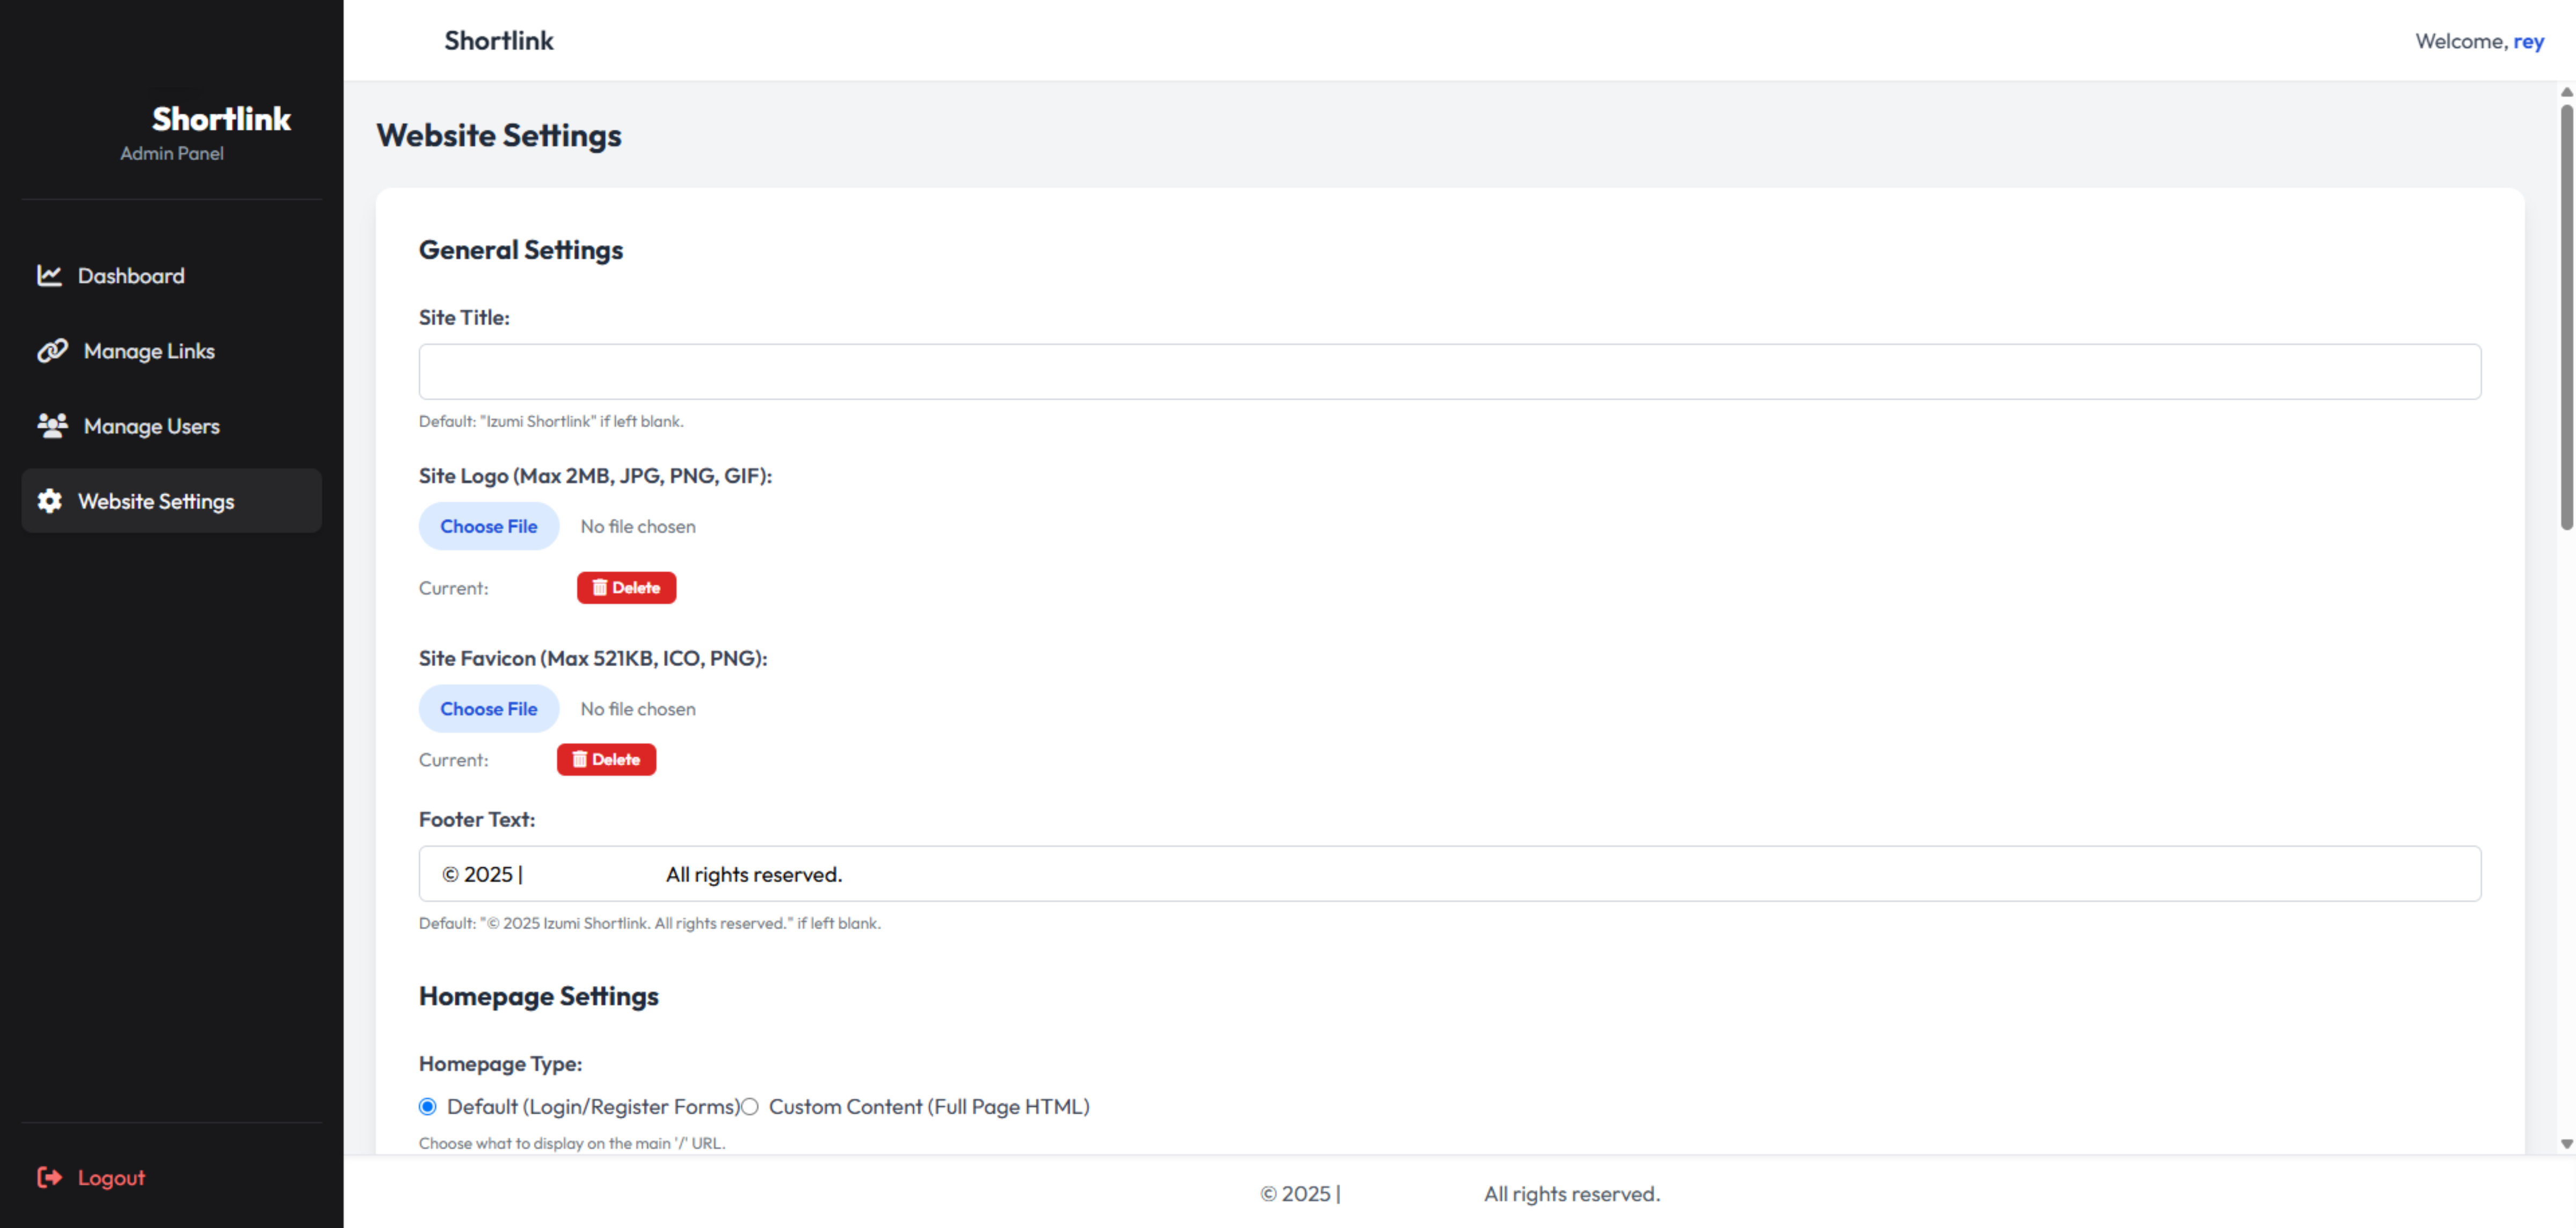Viewport: 2576px width, 1228px height.
Task: Select Custom Content (Full Page HTML) radio
Action: tap(750, 1106)
